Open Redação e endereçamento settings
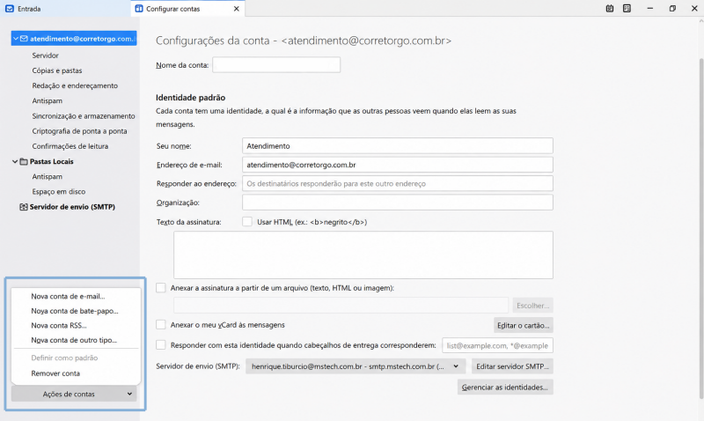This screenshot has width=704, height=421. click(75, 85)
